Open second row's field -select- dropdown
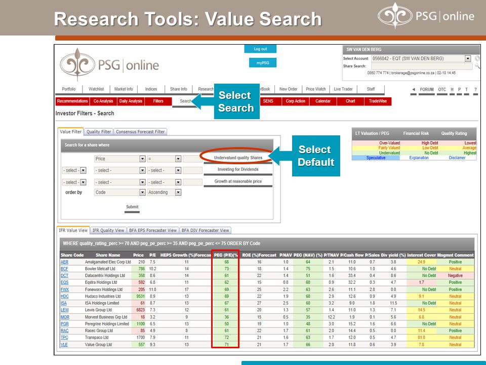 click(x=142, y=170)
